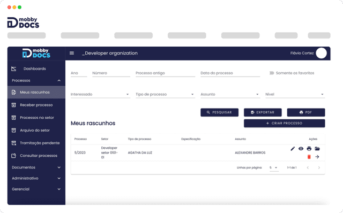
Task: View process details with eye icon
Action: (x=301, y=149)
